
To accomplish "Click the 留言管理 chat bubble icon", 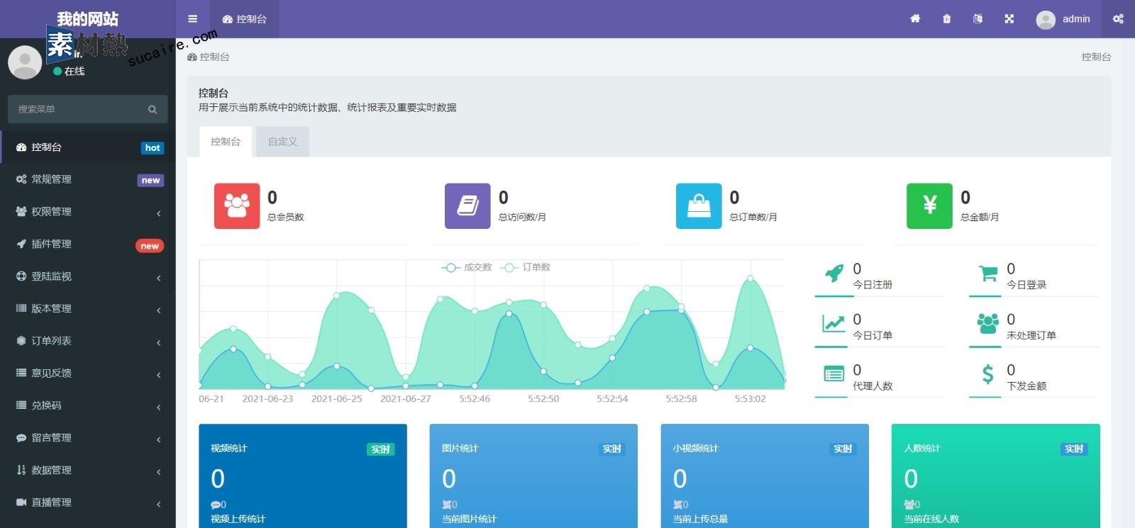I will click(21, 438).
